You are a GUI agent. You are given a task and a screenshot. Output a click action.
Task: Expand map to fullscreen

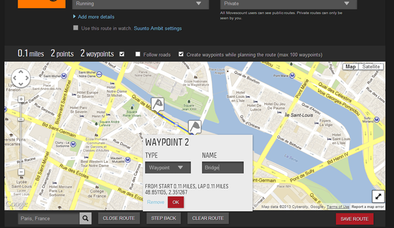tap(378, 196)
